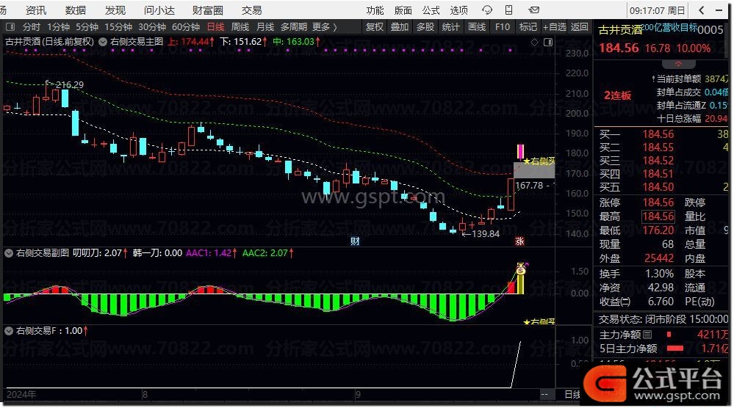Viewport: 734px width, 408px height.
Task: Open the 公式 menu
Action: pos(431,10)
